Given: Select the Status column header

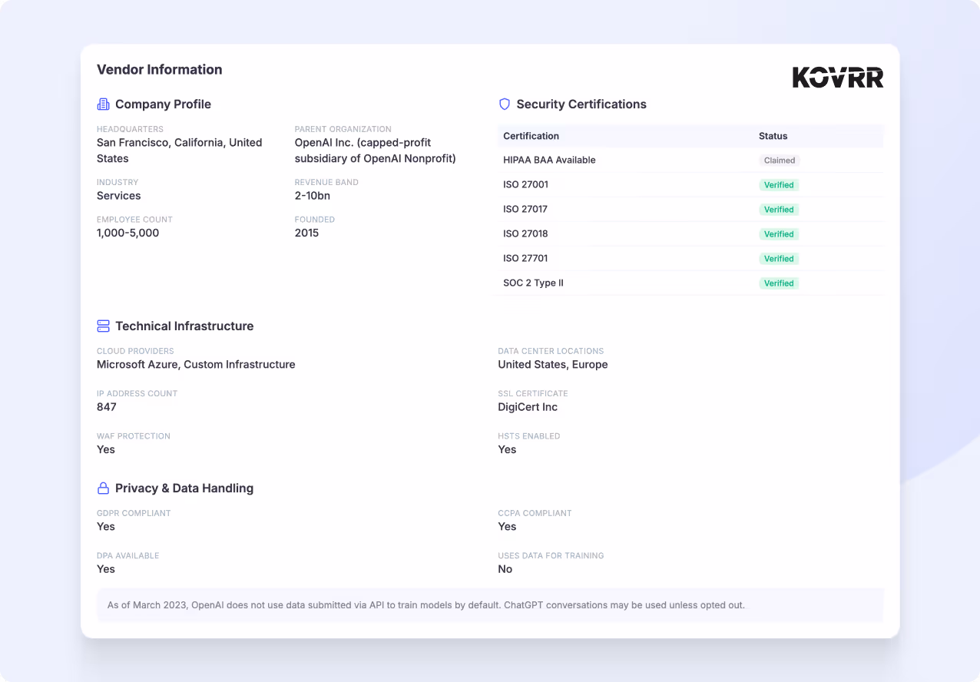Looking at the screenshot, I should [x=773, y=136].
